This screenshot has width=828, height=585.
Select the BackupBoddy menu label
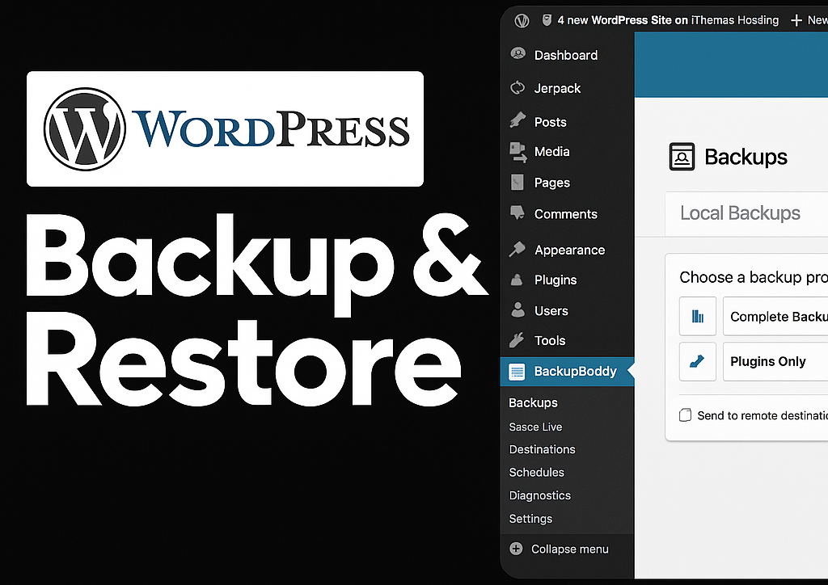point(575,372)
